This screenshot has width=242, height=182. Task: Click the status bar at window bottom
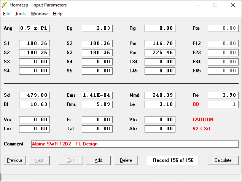click(121, 177)
